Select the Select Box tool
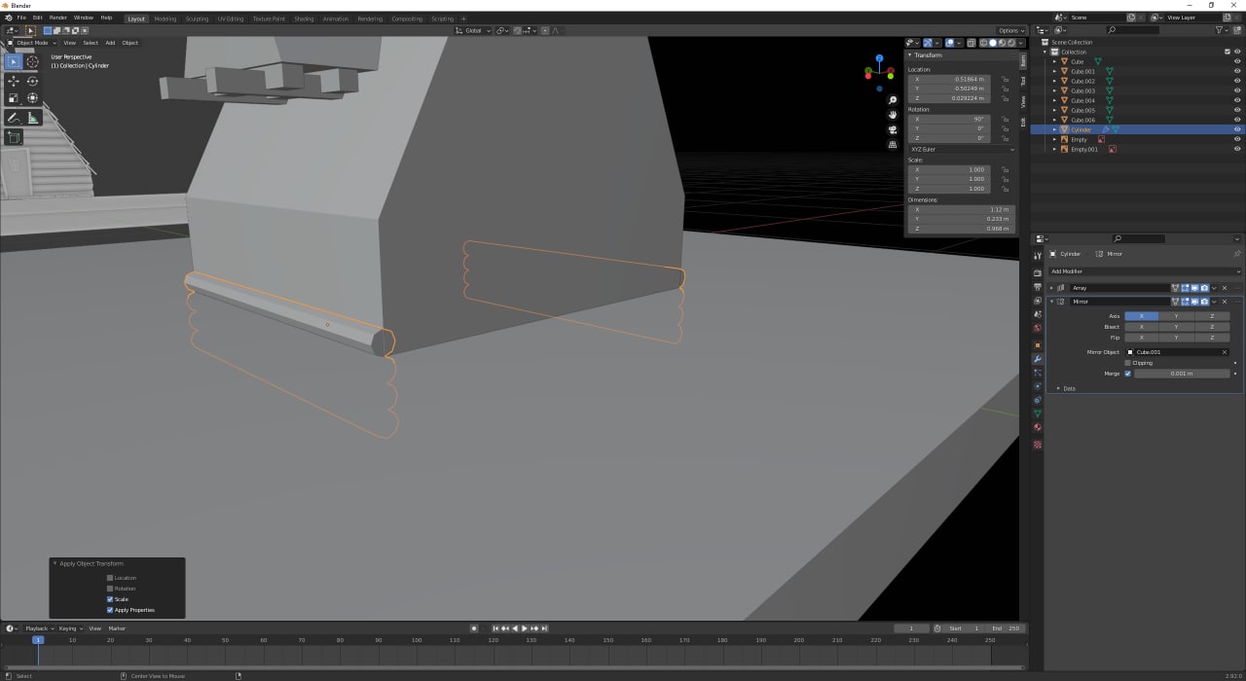This screenshot has width=1246, height=681. 14,62
